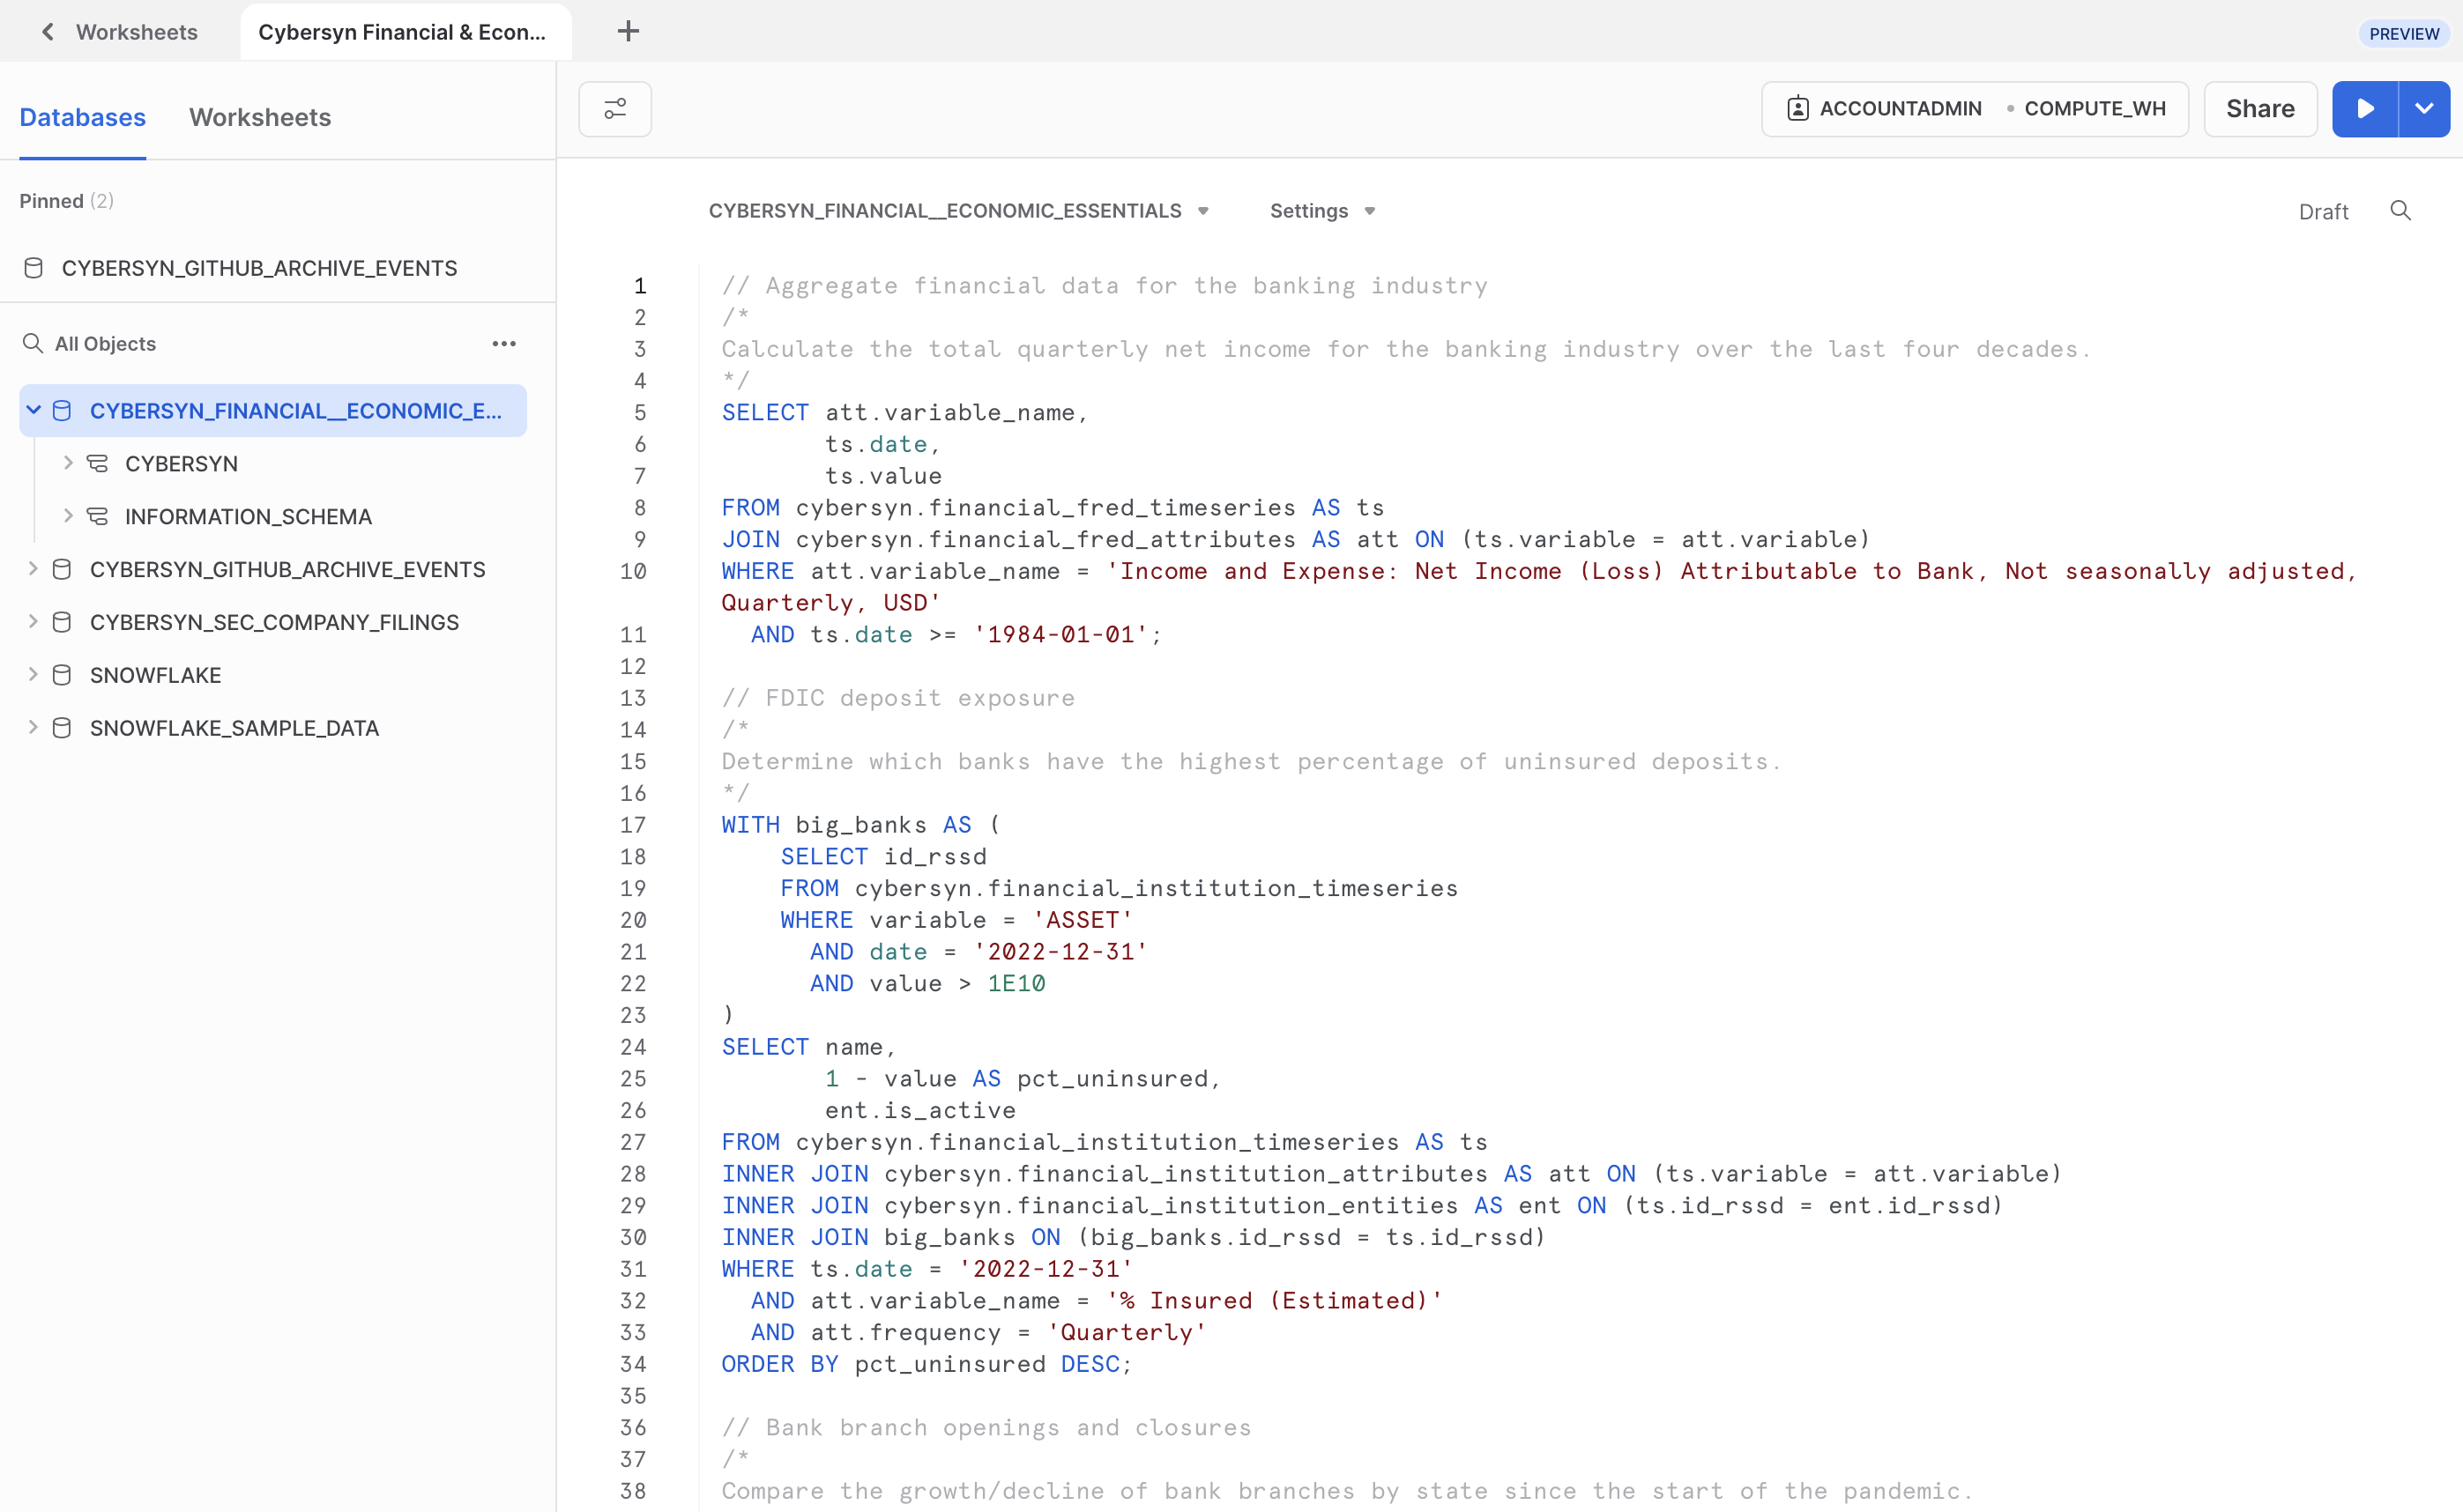2463x1512 pixels.
Task: Switch to the Worksheets sidebar tab
Action: (259, 117)
